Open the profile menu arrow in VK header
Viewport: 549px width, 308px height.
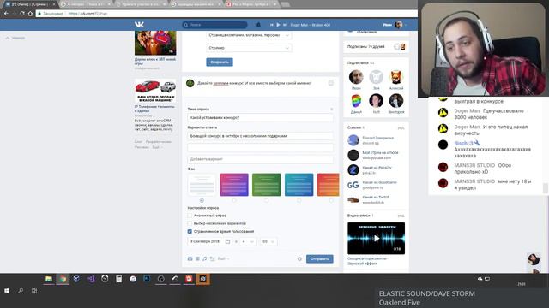406,25
